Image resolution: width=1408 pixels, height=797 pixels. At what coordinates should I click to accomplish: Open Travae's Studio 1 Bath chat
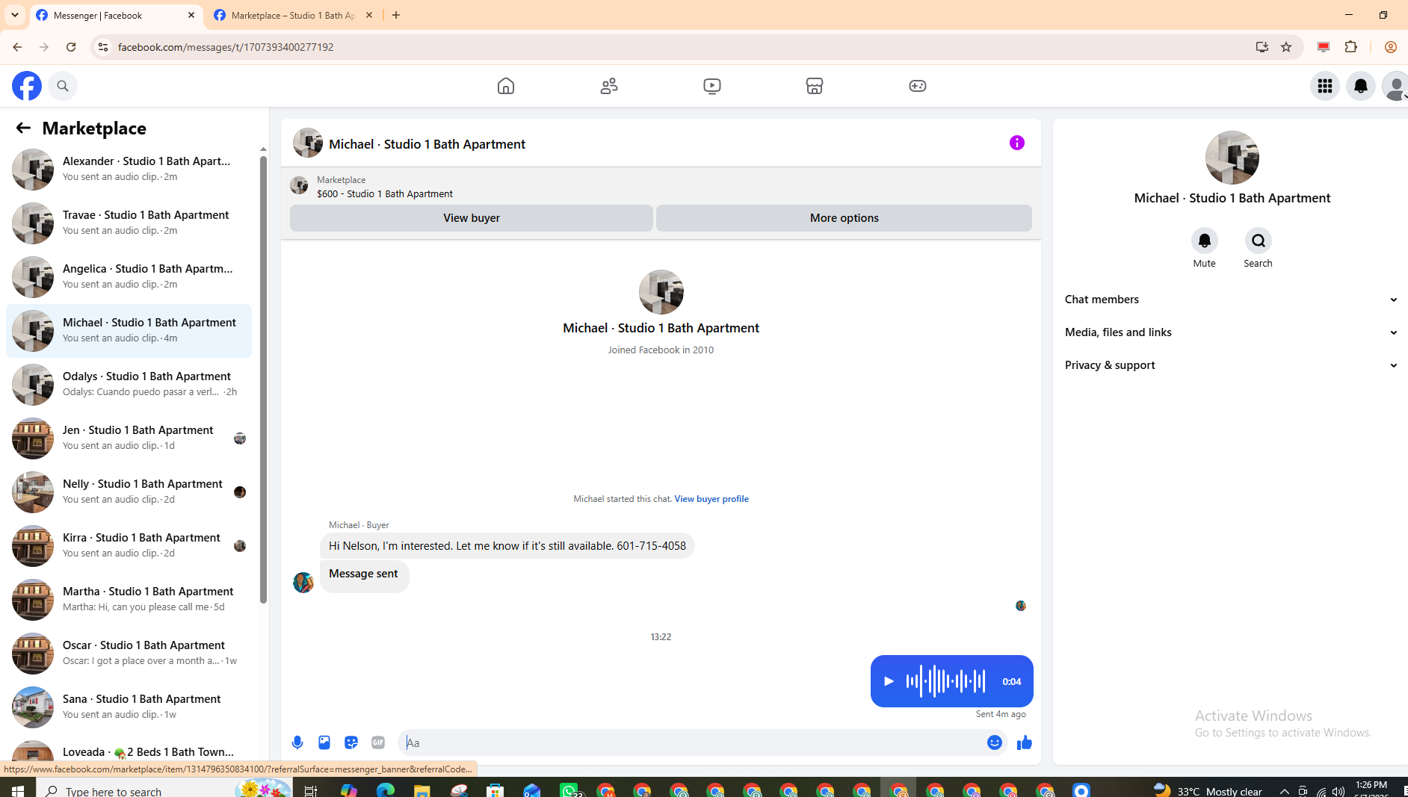coord(129,223)
